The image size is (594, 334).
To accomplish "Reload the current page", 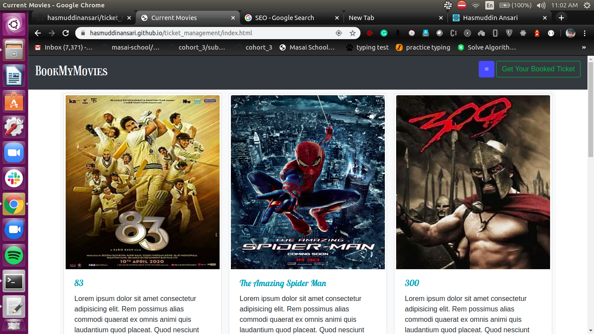I will click(x=66, y=33).
